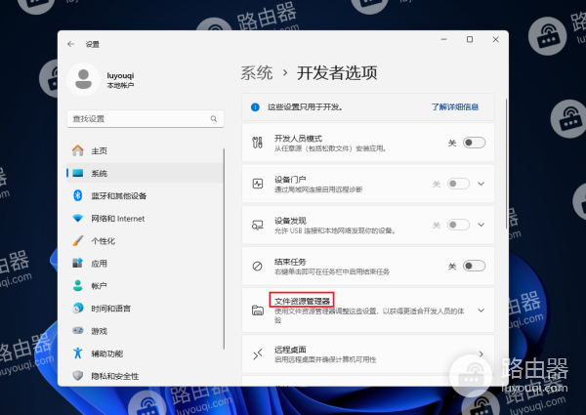586x415 pixels.
Task: Click the 辅助功能 accessibility icon
Action: [x=78, y=353]
